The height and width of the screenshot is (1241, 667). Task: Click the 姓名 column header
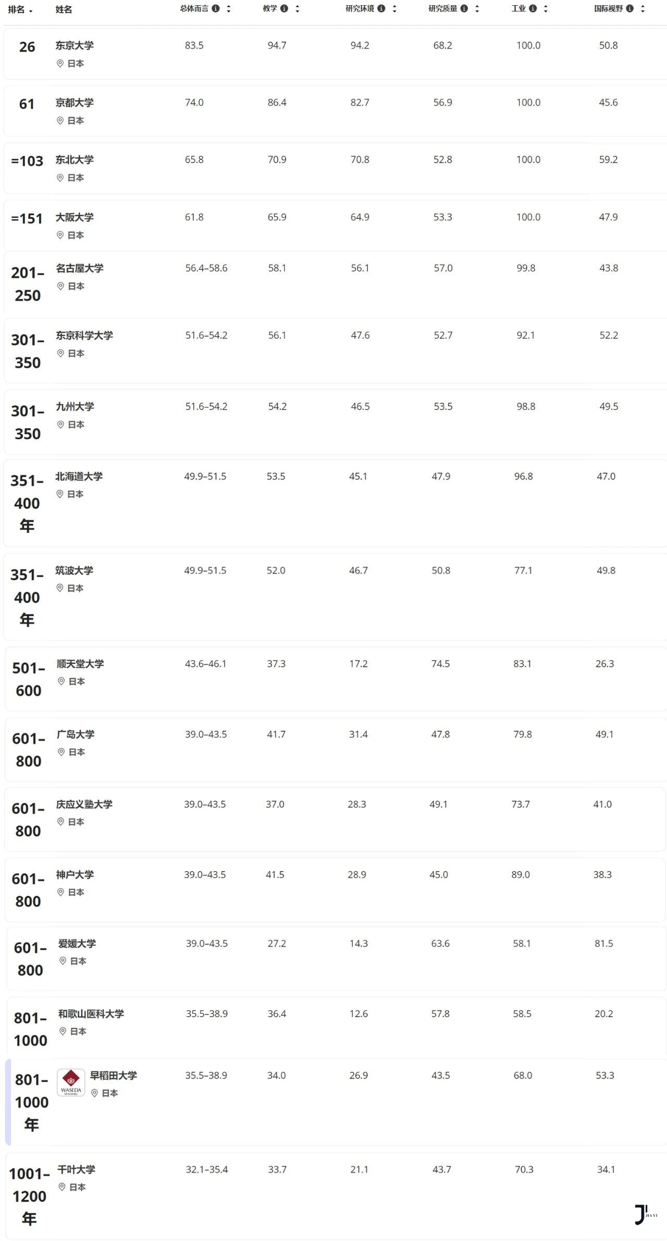coord(64,9)
